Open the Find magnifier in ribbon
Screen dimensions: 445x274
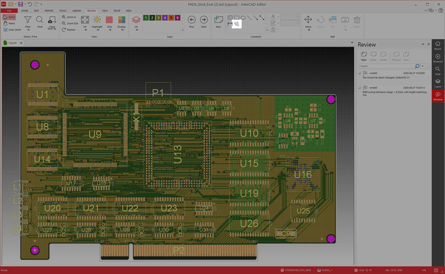coord(40,22)
